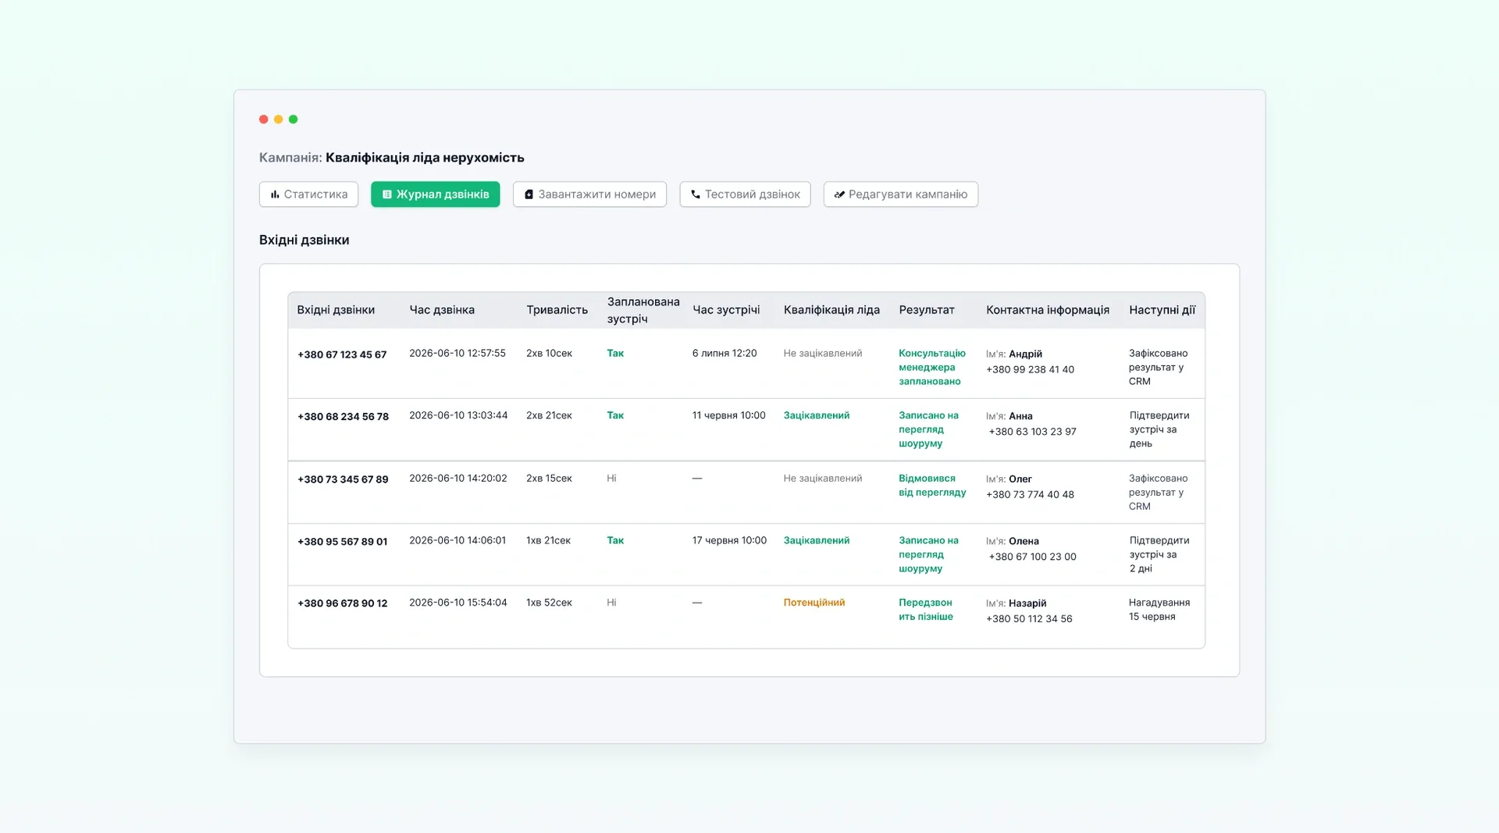Click result Відмовився від перегляду
The width and height of the screenshot is (1499, 833).
(x=932, y=486)
